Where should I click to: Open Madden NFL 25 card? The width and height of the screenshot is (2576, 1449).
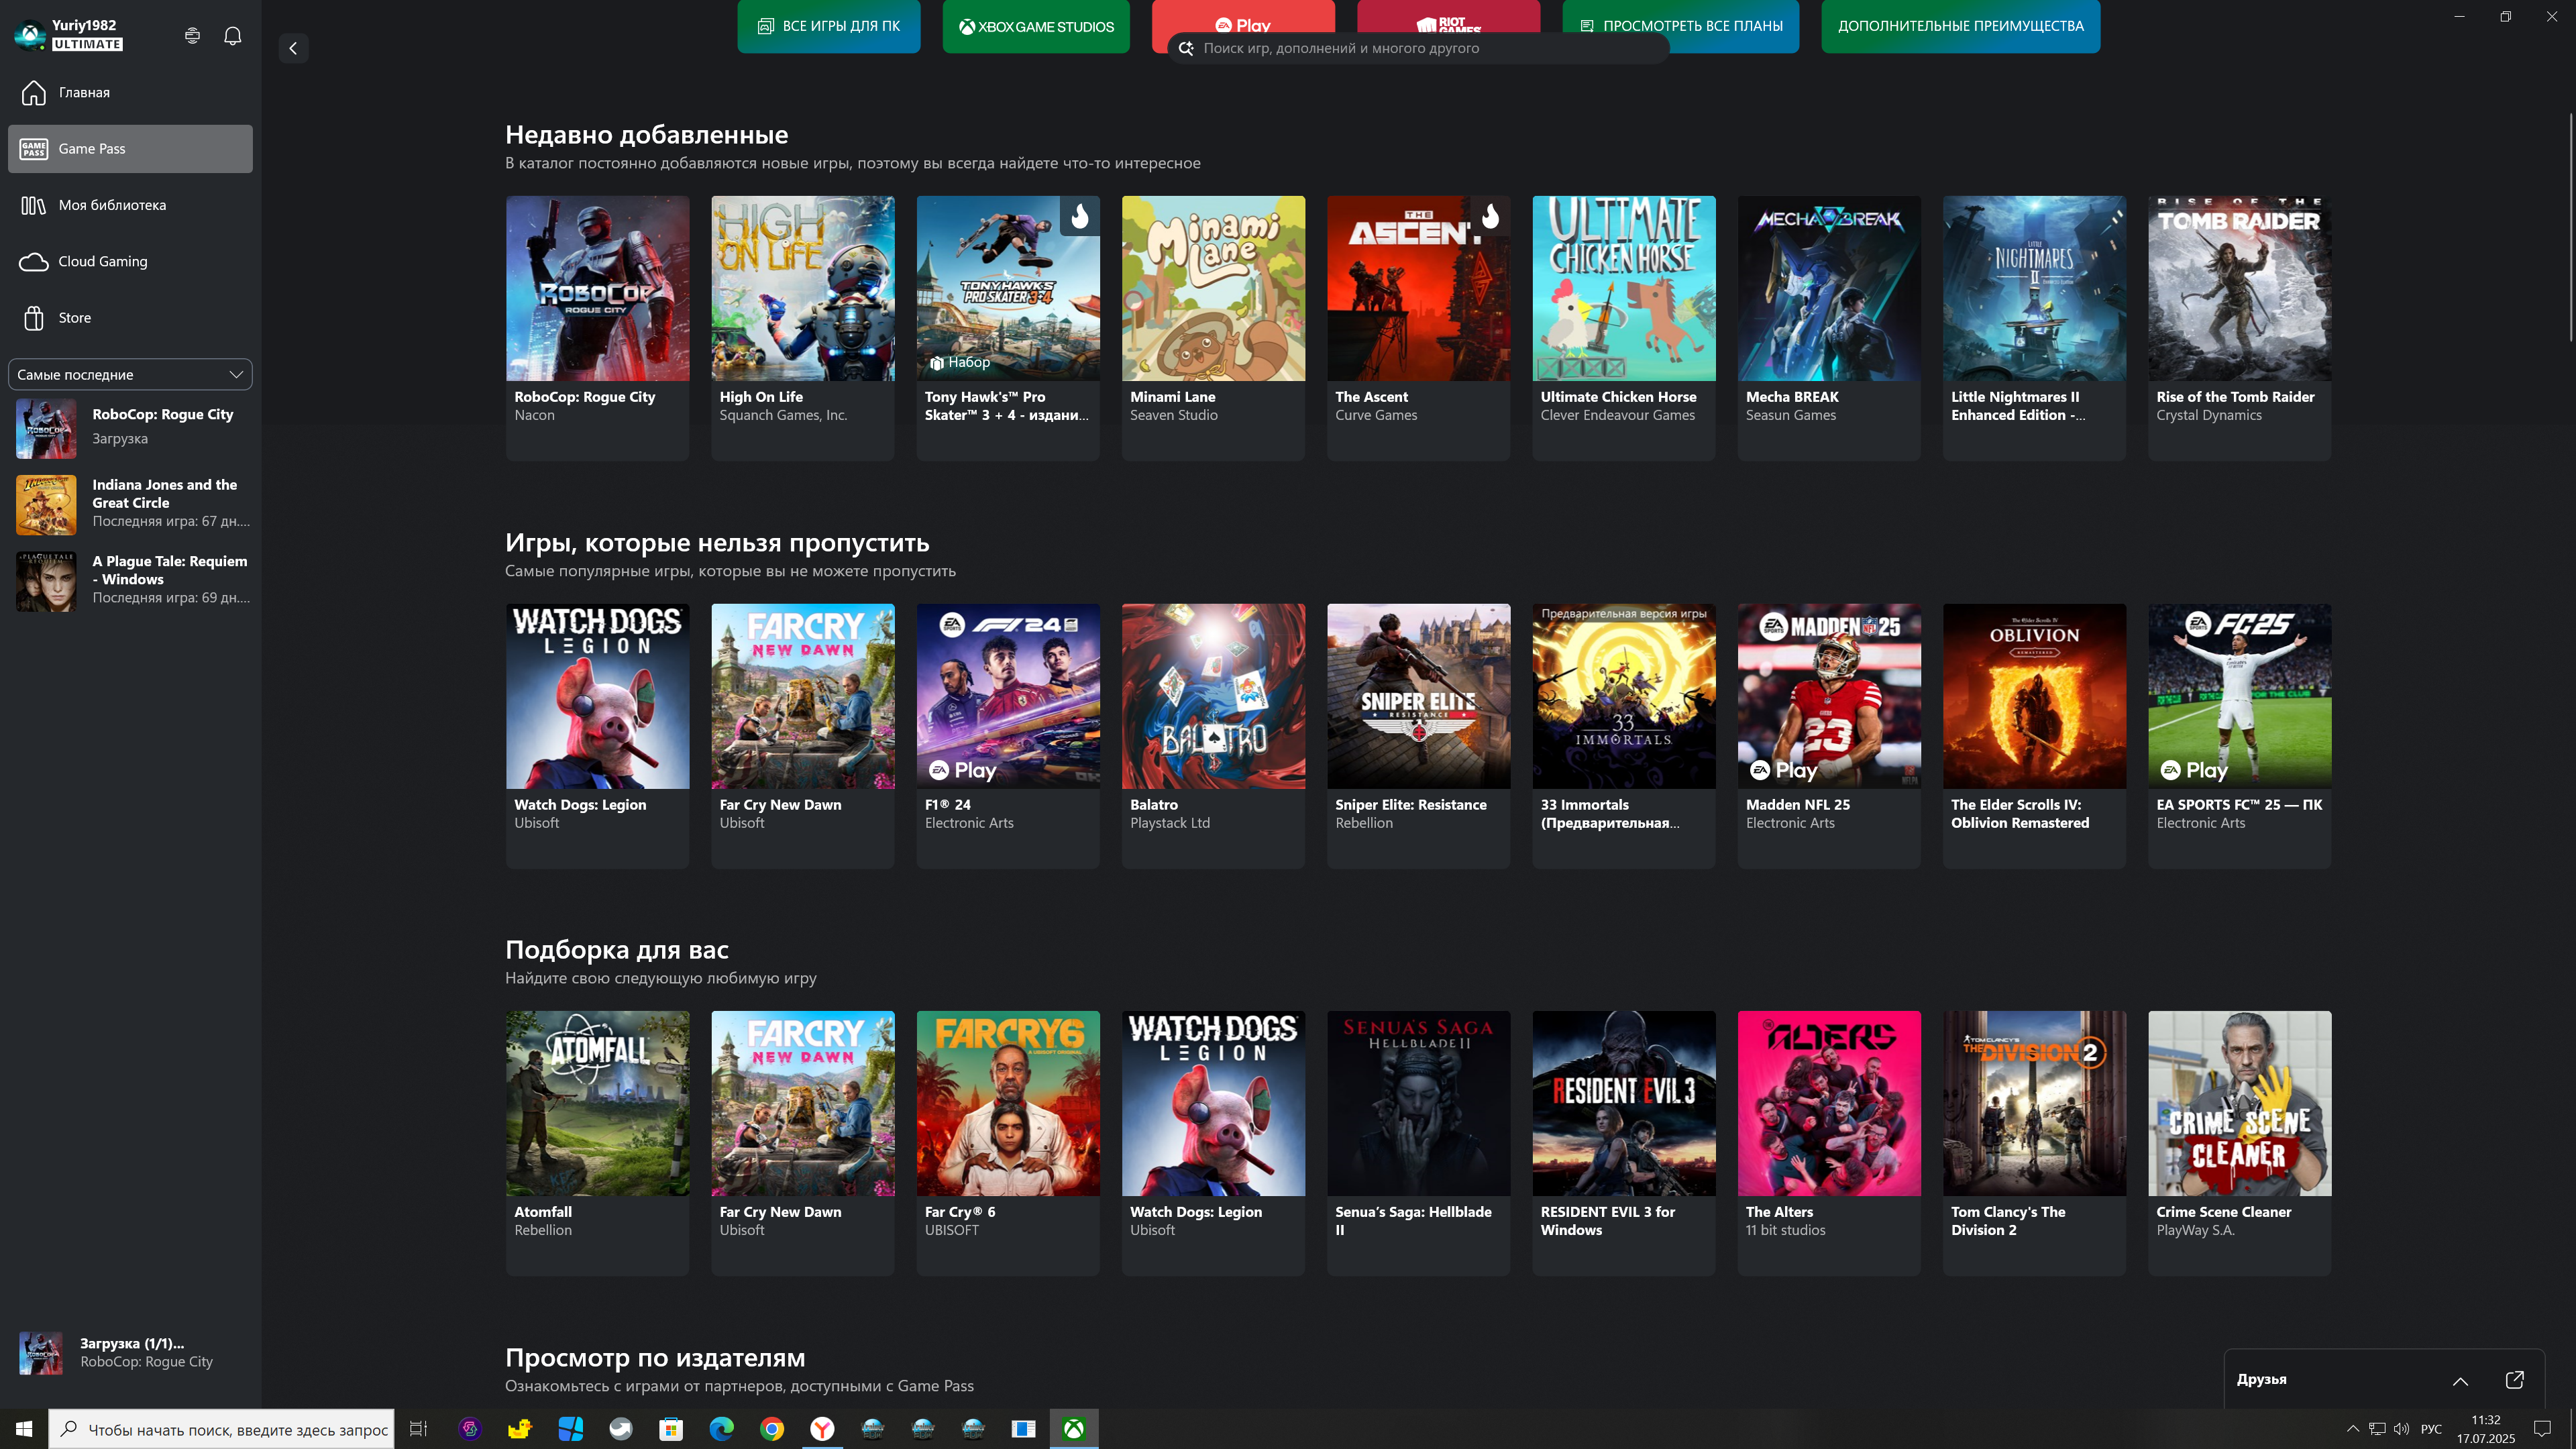click(x=1829, y=736)
